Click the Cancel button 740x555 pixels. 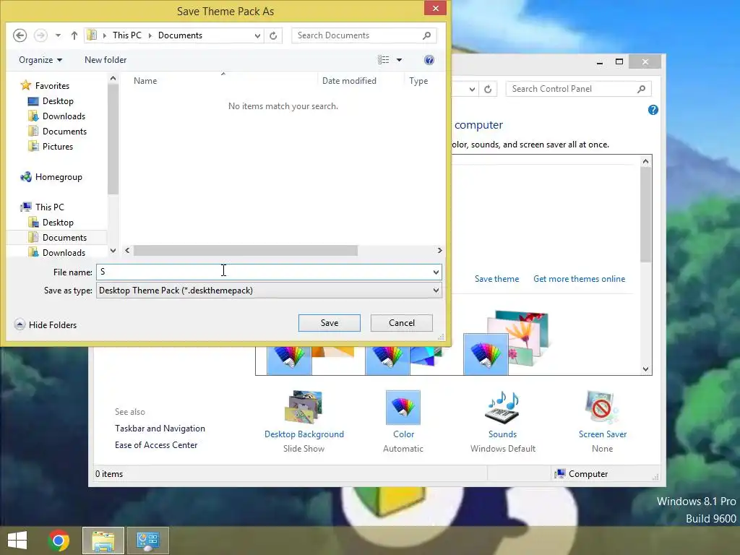click(x=402, y=323)
